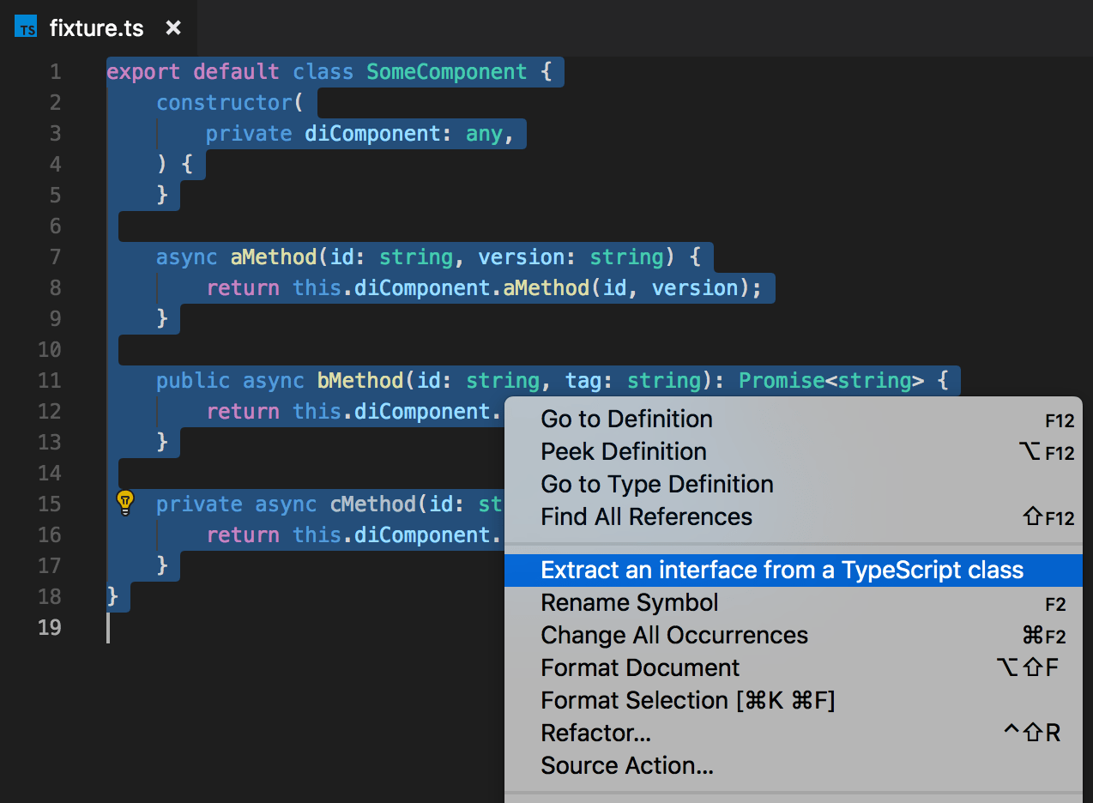The image size is (1093, 803).
Task: Click line number 15 beside the lightbulb
Action: (48, 504)
